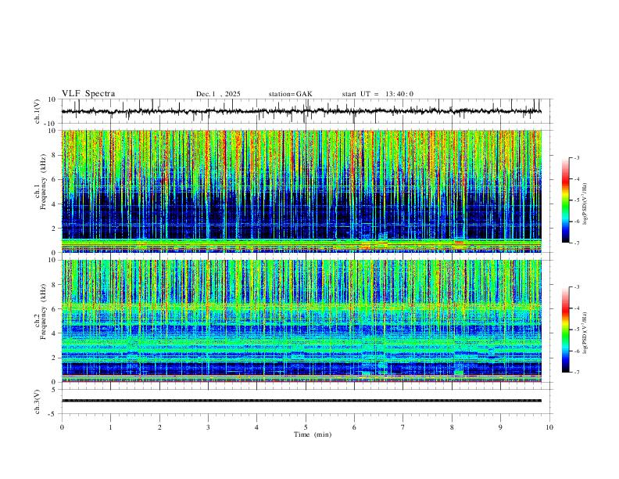Click the ch.1 voltage waveform trace

pyautogui.click(x=301, y=111)
